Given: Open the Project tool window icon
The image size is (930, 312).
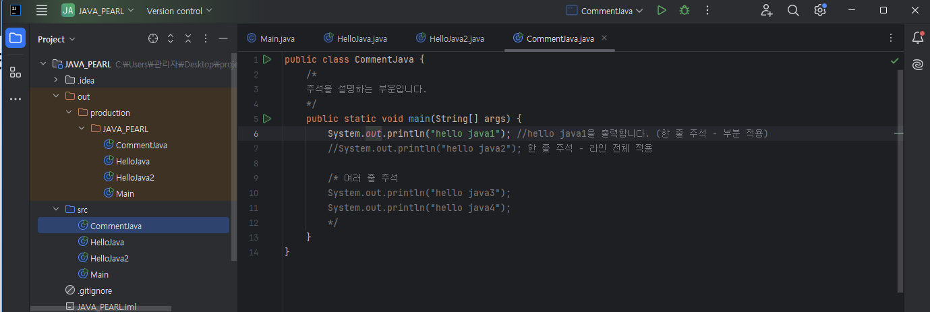Looking at the screenshot, I should coord(16,38).
